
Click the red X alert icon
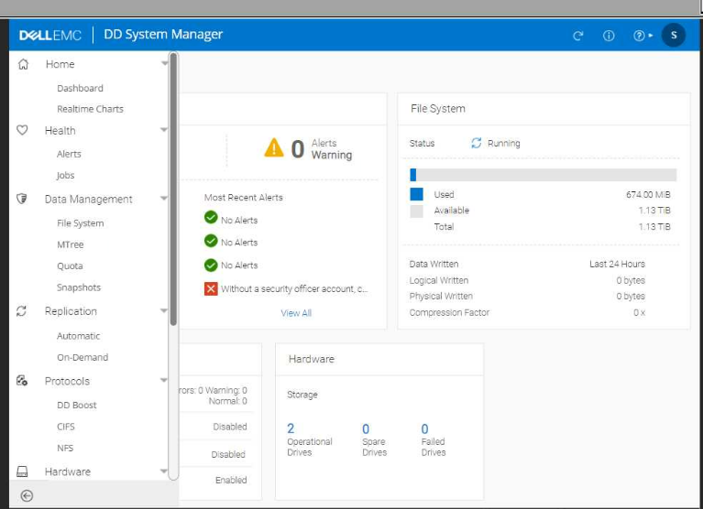click(x=211, y=288)
